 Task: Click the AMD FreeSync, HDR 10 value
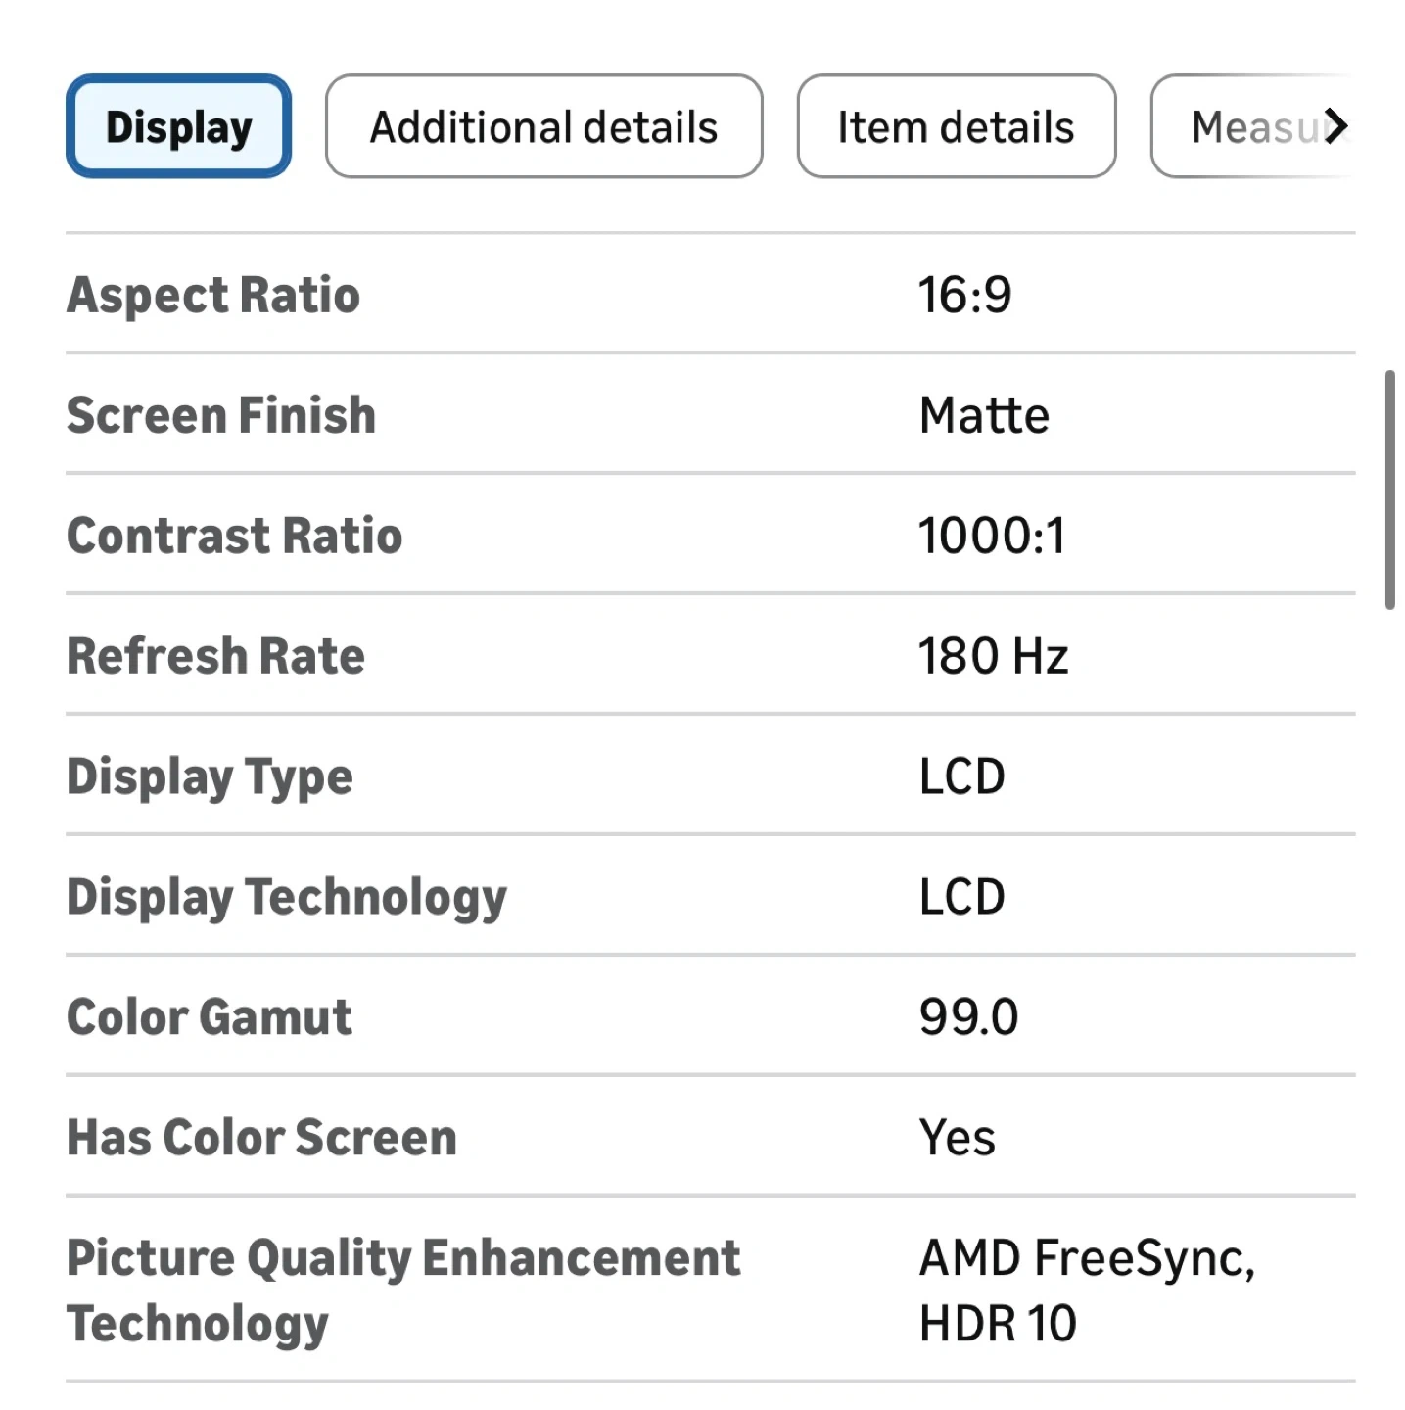(1086, 1290)
